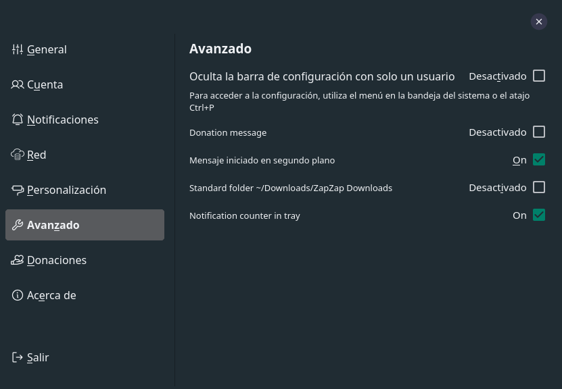562x389 pixels.
Task: Click the Avanzado wrench icon
Action: pyautogui.click(x=17, y=225)
